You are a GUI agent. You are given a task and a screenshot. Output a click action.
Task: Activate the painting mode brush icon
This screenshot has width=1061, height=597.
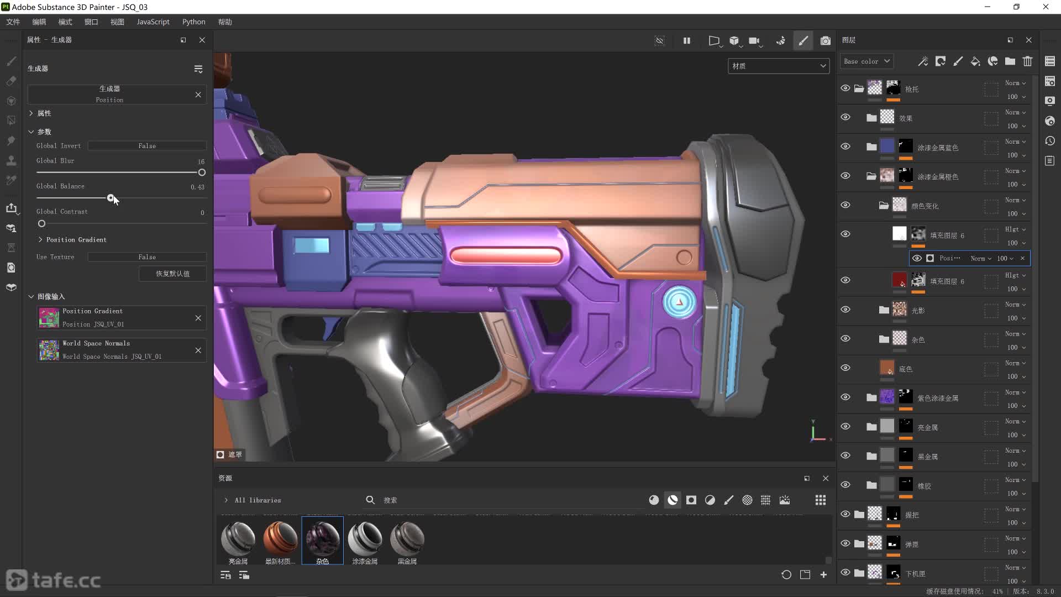[x=803, y=40]
